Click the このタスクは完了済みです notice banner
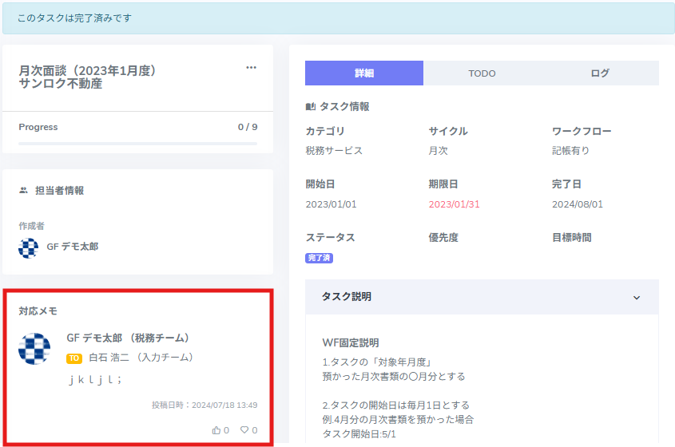Viewport: 675px width, 447px height. (x=337, y=18)
